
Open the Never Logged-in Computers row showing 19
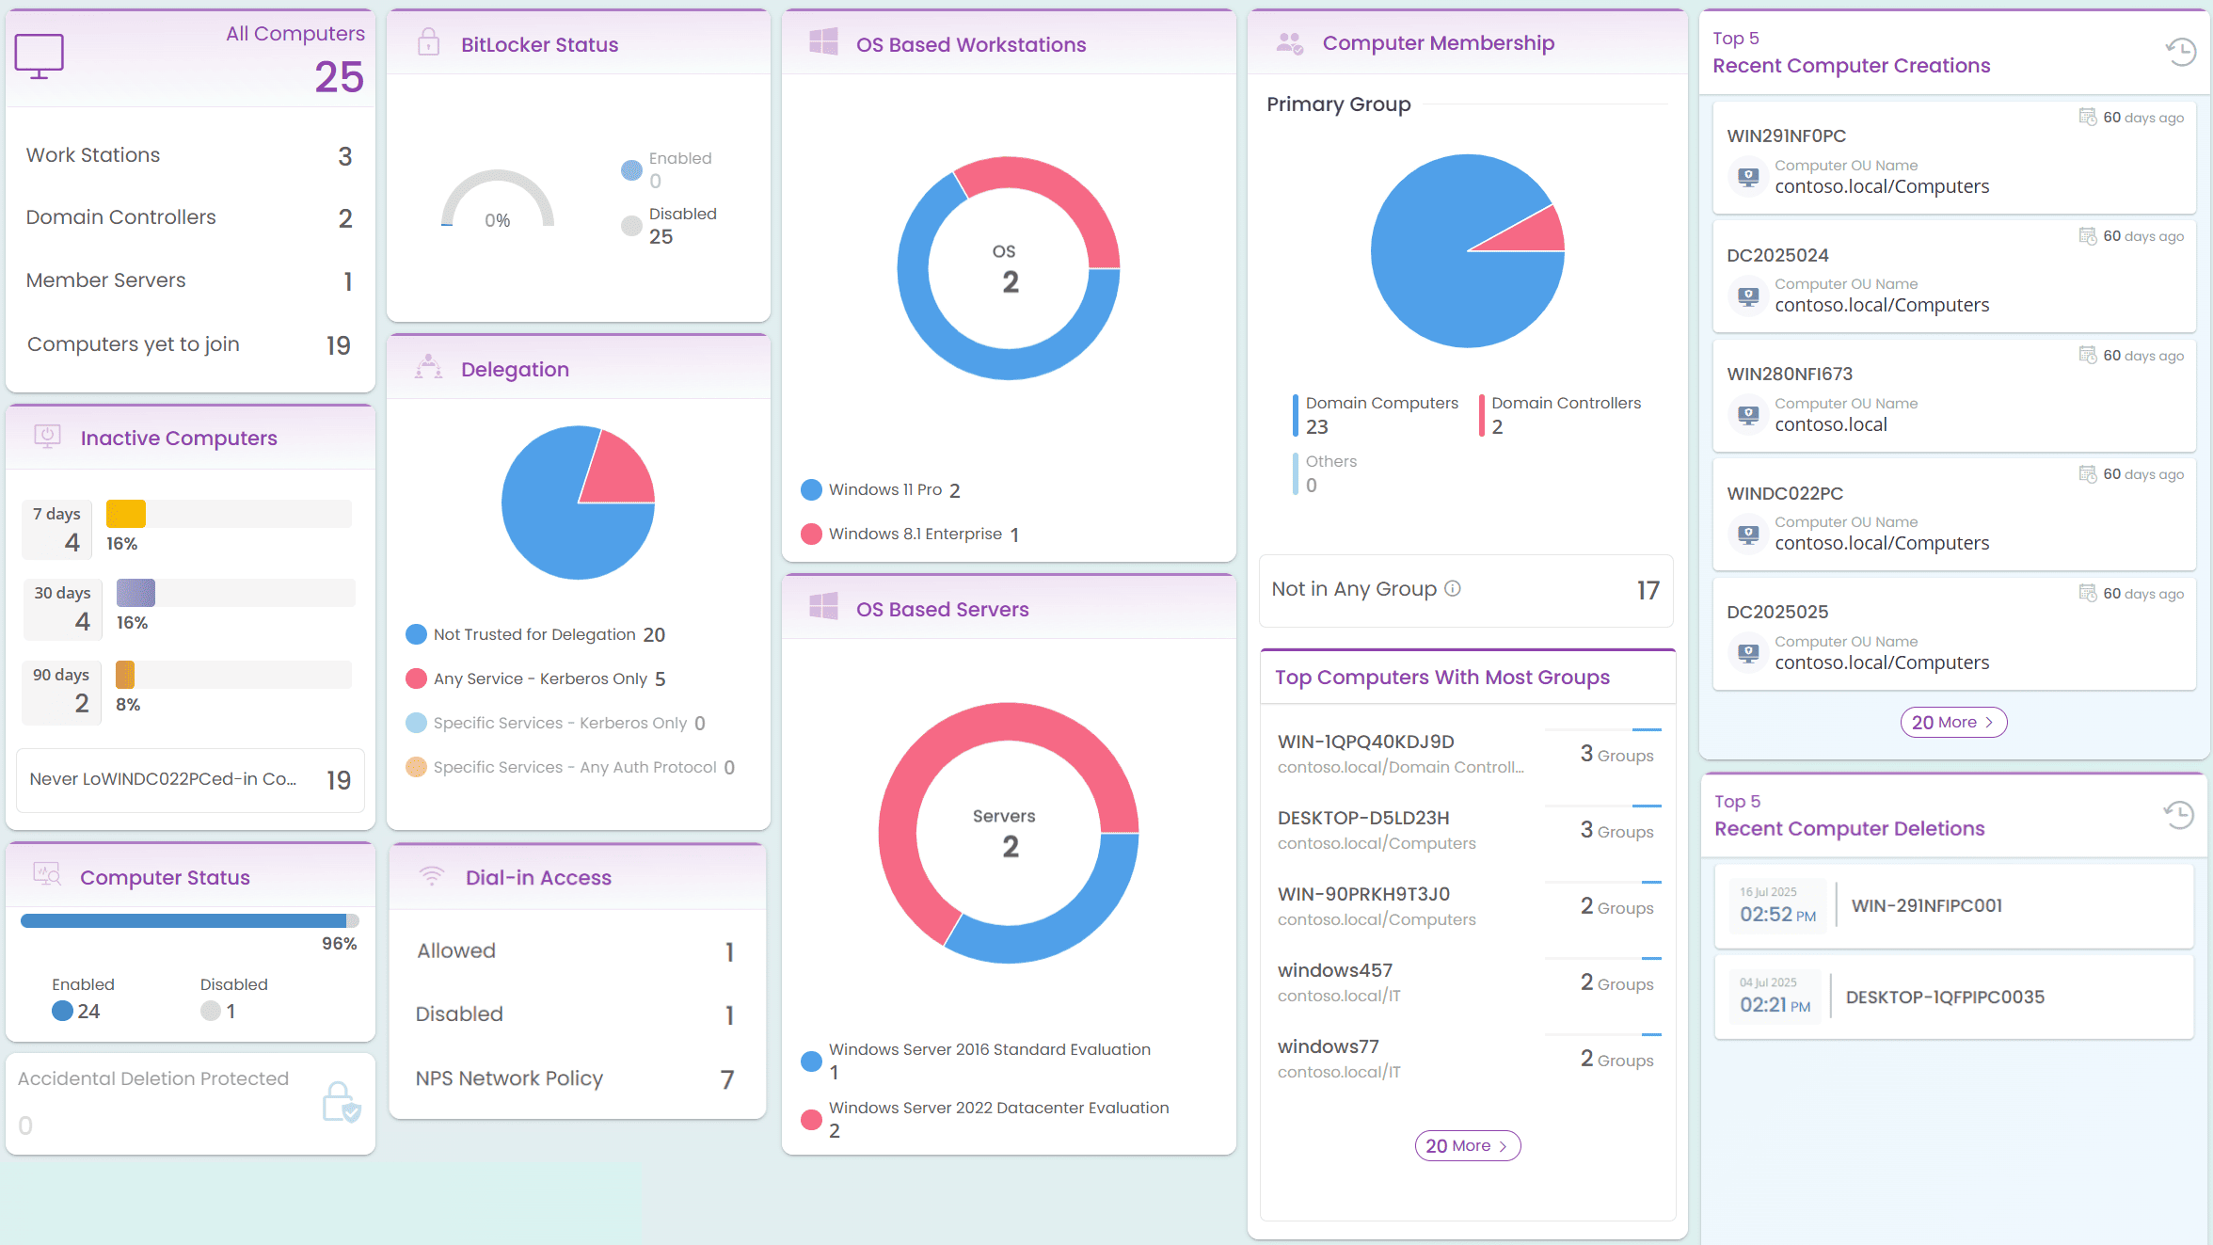(190, 779)
